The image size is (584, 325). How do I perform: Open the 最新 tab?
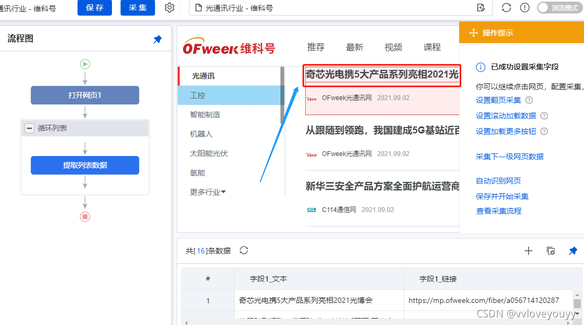[x=355, y=47]
